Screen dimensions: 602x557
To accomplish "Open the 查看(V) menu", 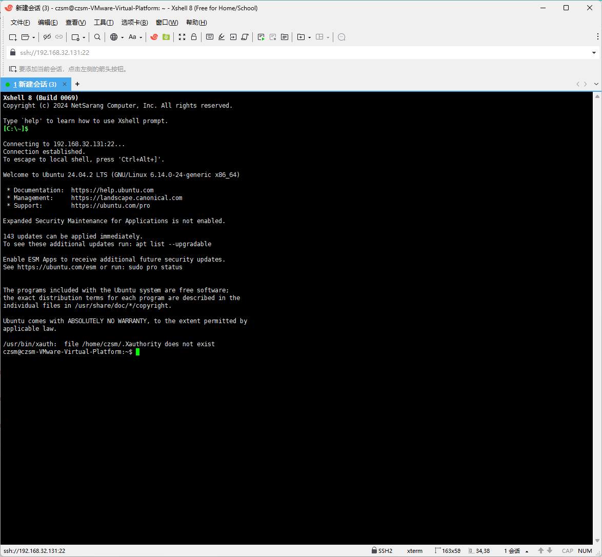I will 75,23.
